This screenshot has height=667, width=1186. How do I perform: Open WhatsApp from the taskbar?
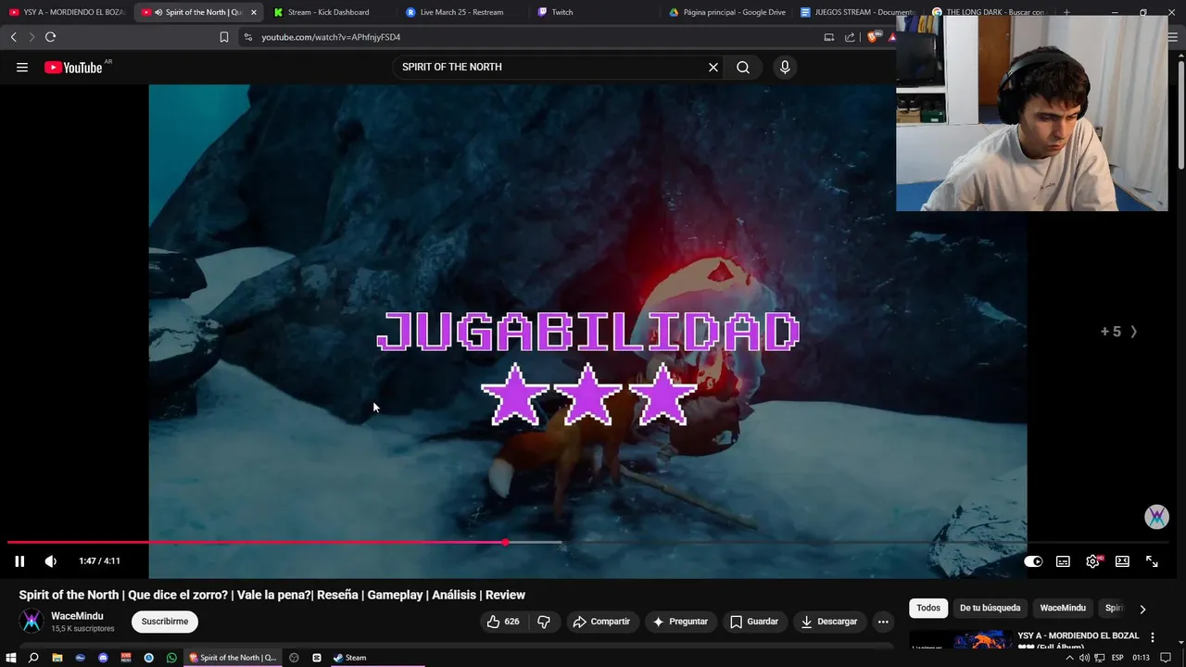pyautogui.click(x=171, y=658)
